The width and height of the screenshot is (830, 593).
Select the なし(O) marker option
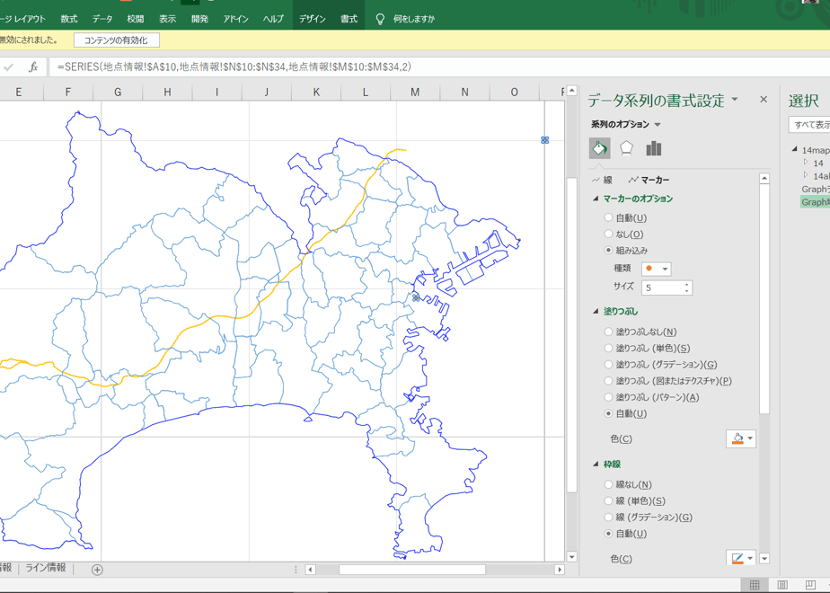623,234
